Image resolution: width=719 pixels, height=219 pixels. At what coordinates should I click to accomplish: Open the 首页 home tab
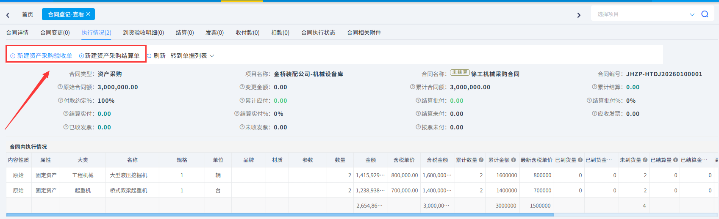pos(28,14)
